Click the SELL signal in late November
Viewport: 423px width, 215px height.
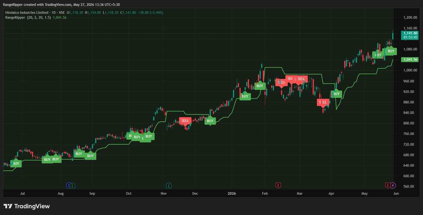pos(185,121)
